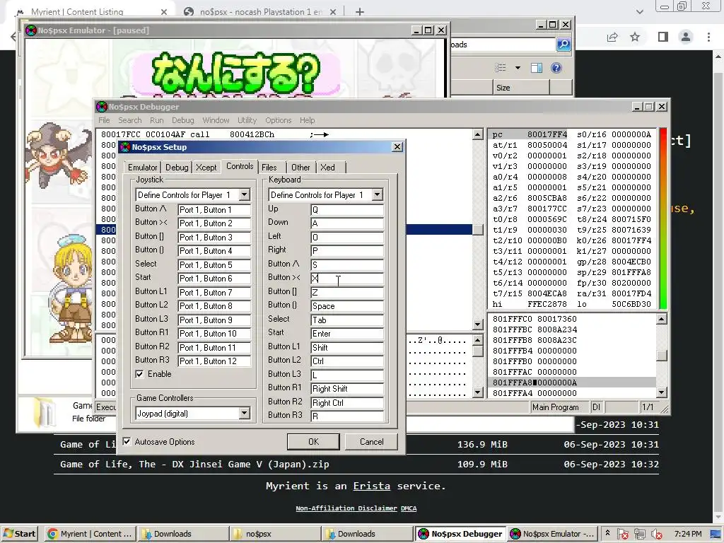Click the keyboard Button triangle field containing S
This screenshot has width=724, height=543.
tap(347, 264)
